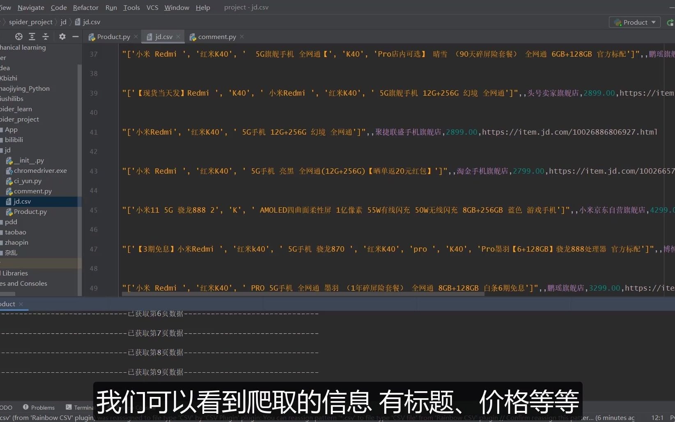
Task: Select the Kbizhi folder
Action: pyautogui.click(x=9, y=78)
